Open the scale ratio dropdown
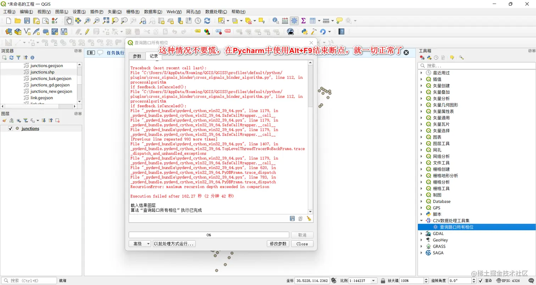The image size is (536, 285). [x=373, y=280]
